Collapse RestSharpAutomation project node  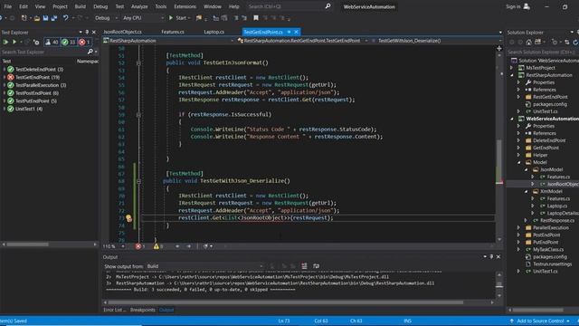tap(512, 75)
